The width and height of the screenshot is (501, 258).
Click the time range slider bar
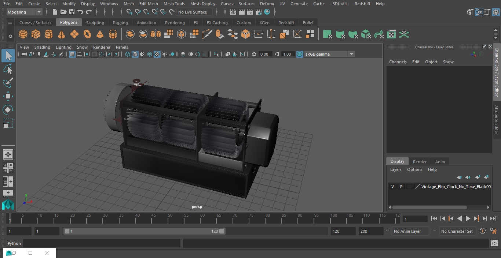(x=145, y=231)
